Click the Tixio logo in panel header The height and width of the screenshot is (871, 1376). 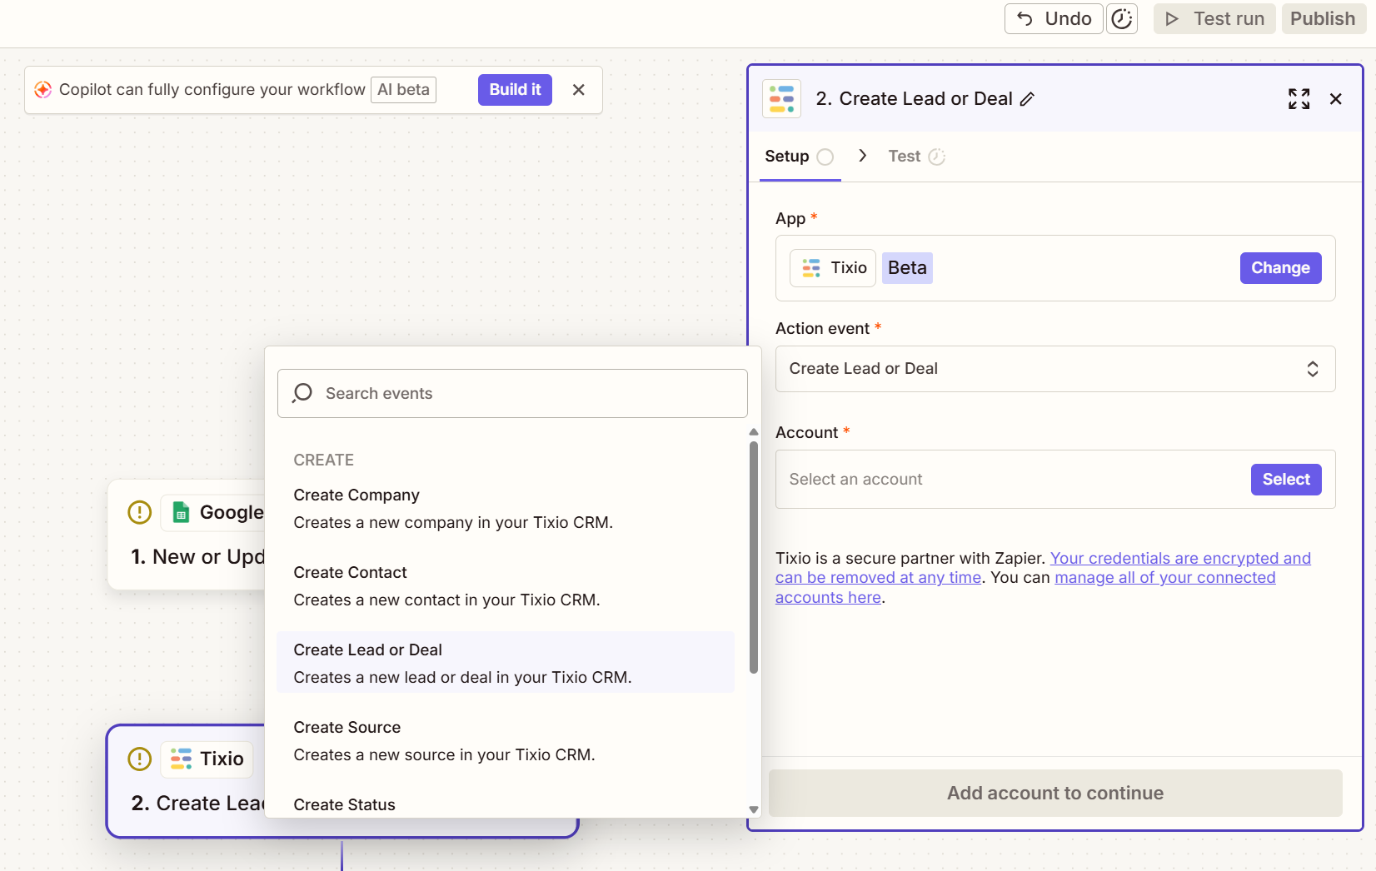781,99
